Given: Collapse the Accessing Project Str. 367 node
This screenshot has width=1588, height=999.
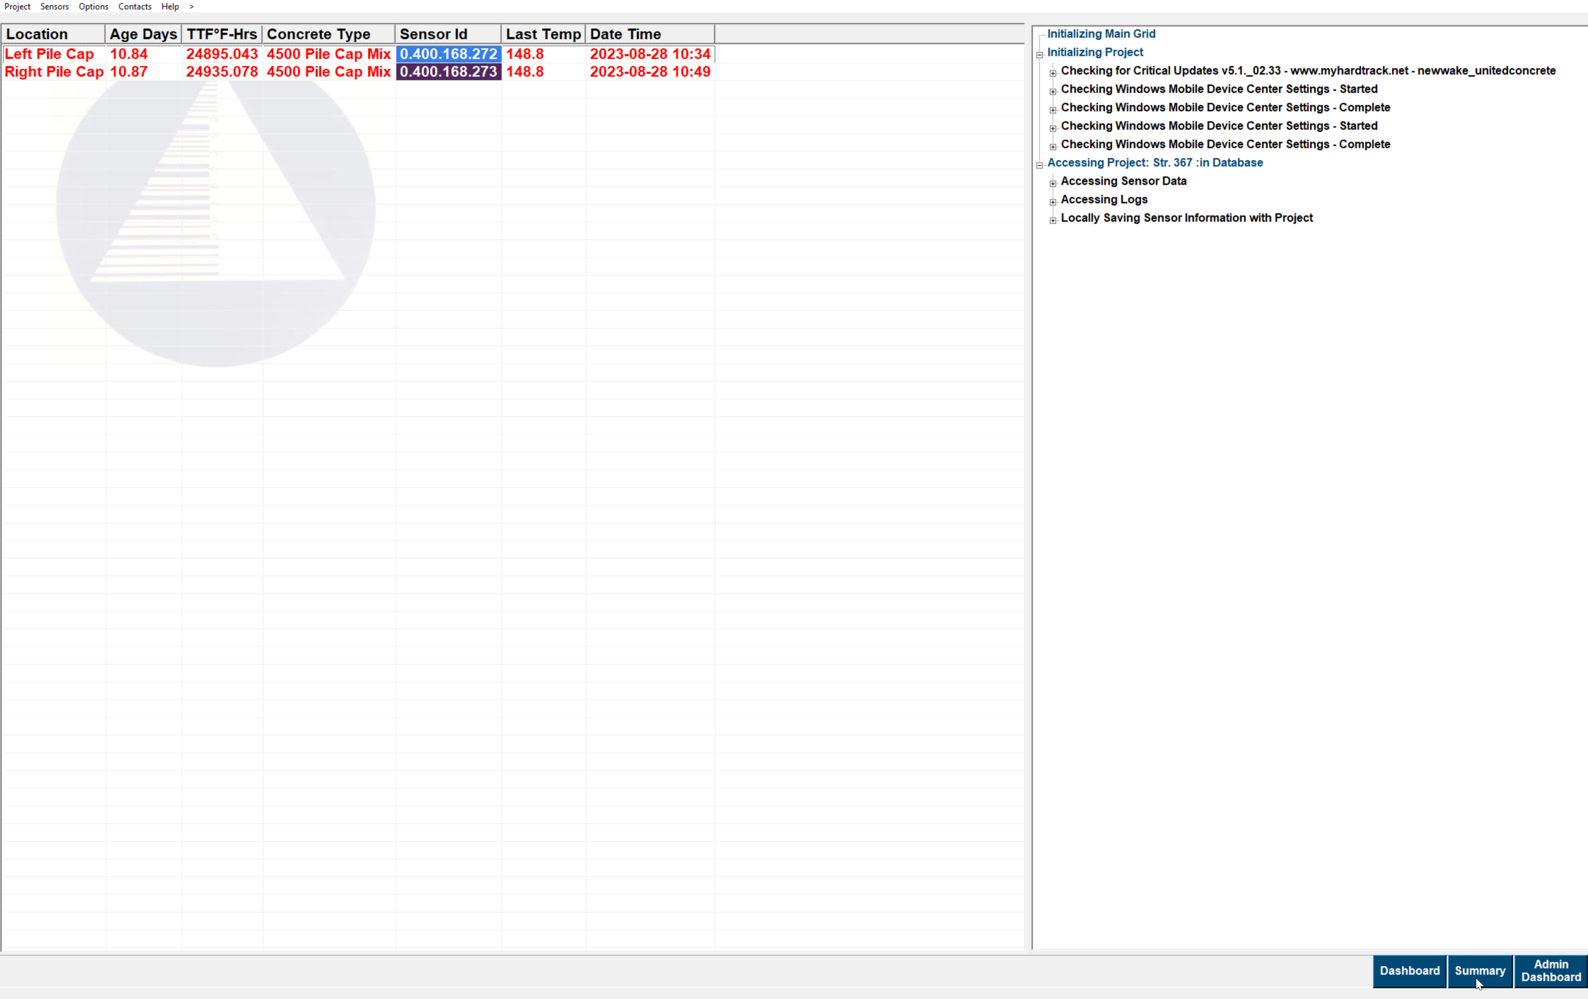Looking at the screenshot, I should click(x=1039, y=165).
